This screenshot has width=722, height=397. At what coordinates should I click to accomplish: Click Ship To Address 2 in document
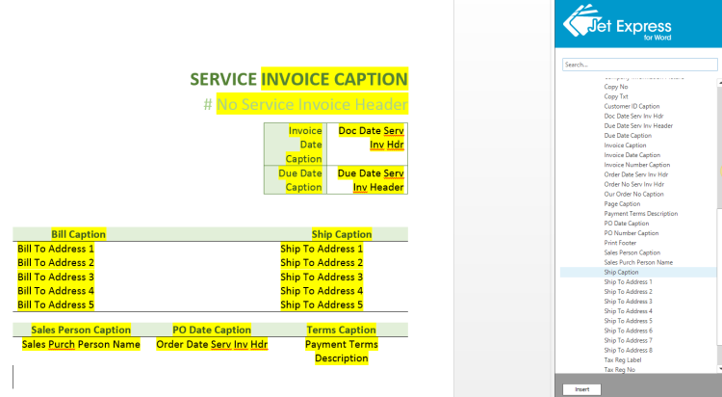click(322, 262)
